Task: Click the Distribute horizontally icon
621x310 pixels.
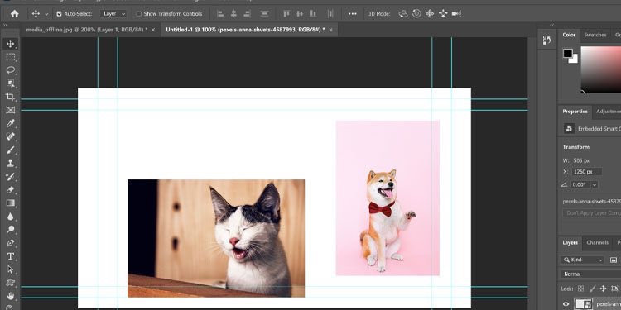Action: click(330, 14)
